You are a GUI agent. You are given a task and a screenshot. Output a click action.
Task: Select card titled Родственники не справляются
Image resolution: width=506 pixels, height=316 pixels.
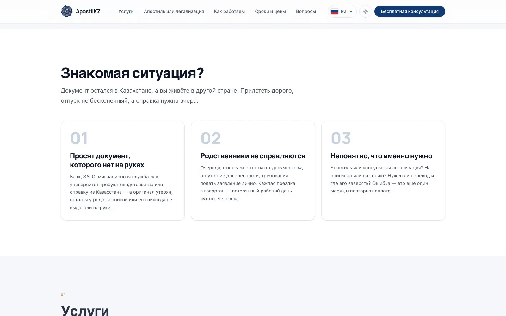(253, 171)
